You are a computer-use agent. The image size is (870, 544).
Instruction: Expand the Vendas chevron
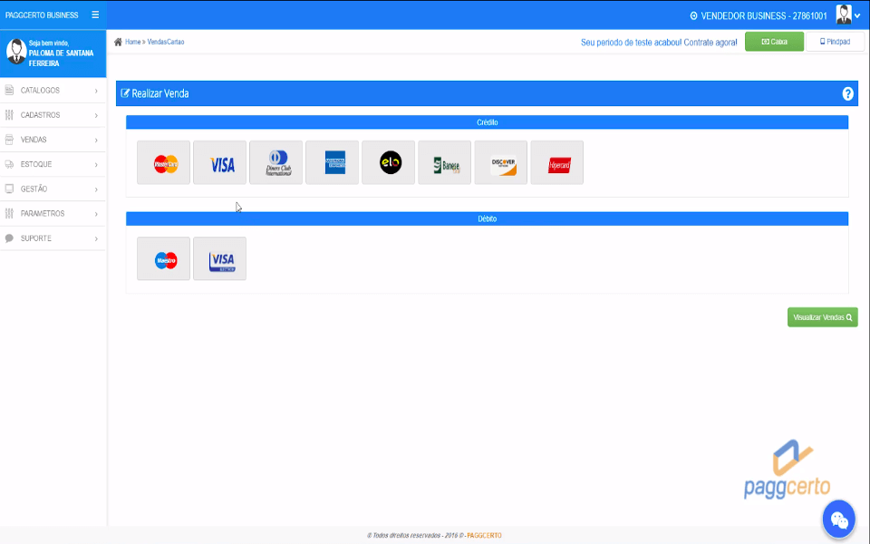[x=97, y=141]
